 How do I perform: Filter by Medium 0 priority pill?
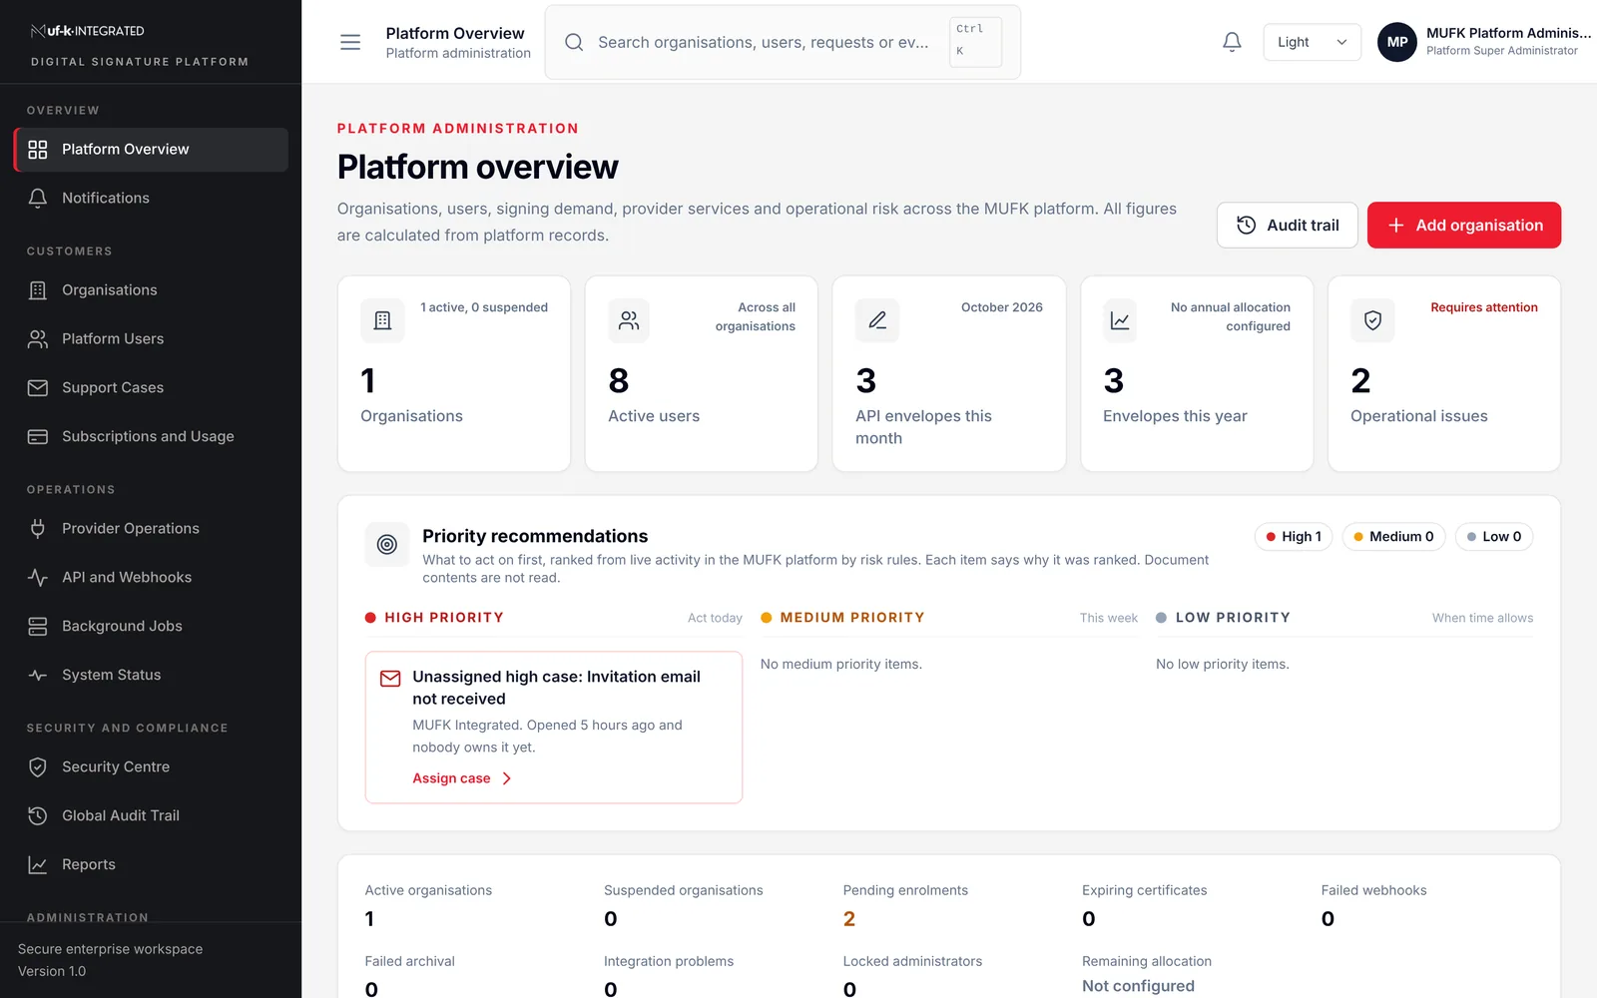coord(1393,537)
